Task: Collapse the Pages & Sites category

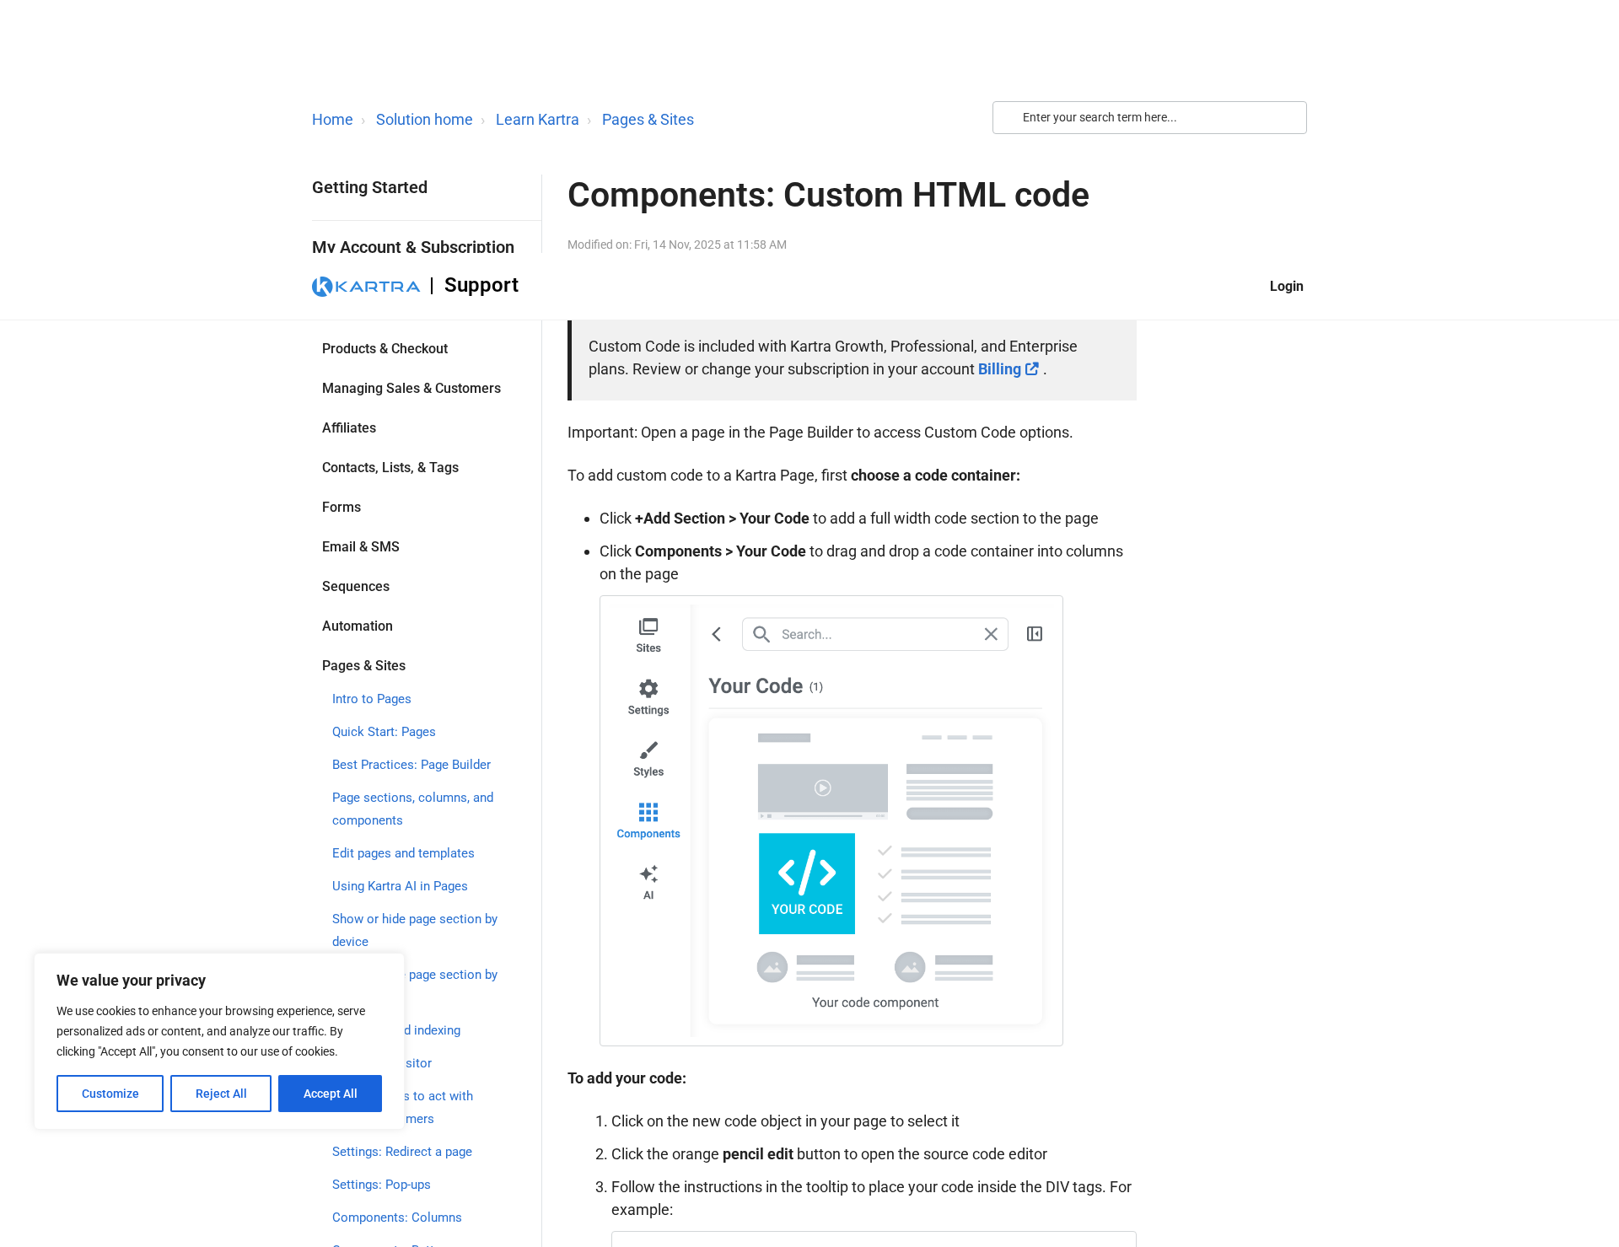Action: coord(363,665)
